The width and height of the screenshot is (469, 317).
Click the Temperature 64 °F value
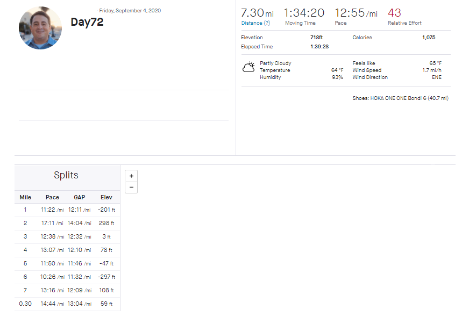337,70
